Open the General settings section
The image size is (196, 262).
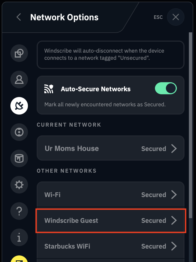click(19, 53)
